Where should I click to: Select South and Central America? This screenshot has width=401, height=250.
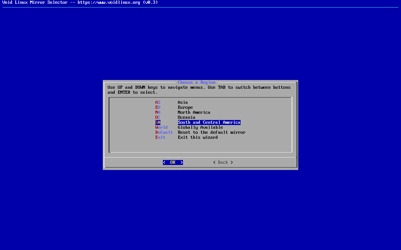click(x=209, y=122)
